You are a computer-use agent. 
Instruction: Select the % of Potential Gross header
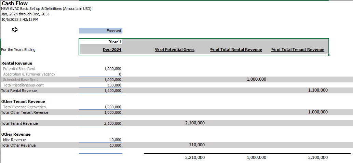(x=174, y=50)
